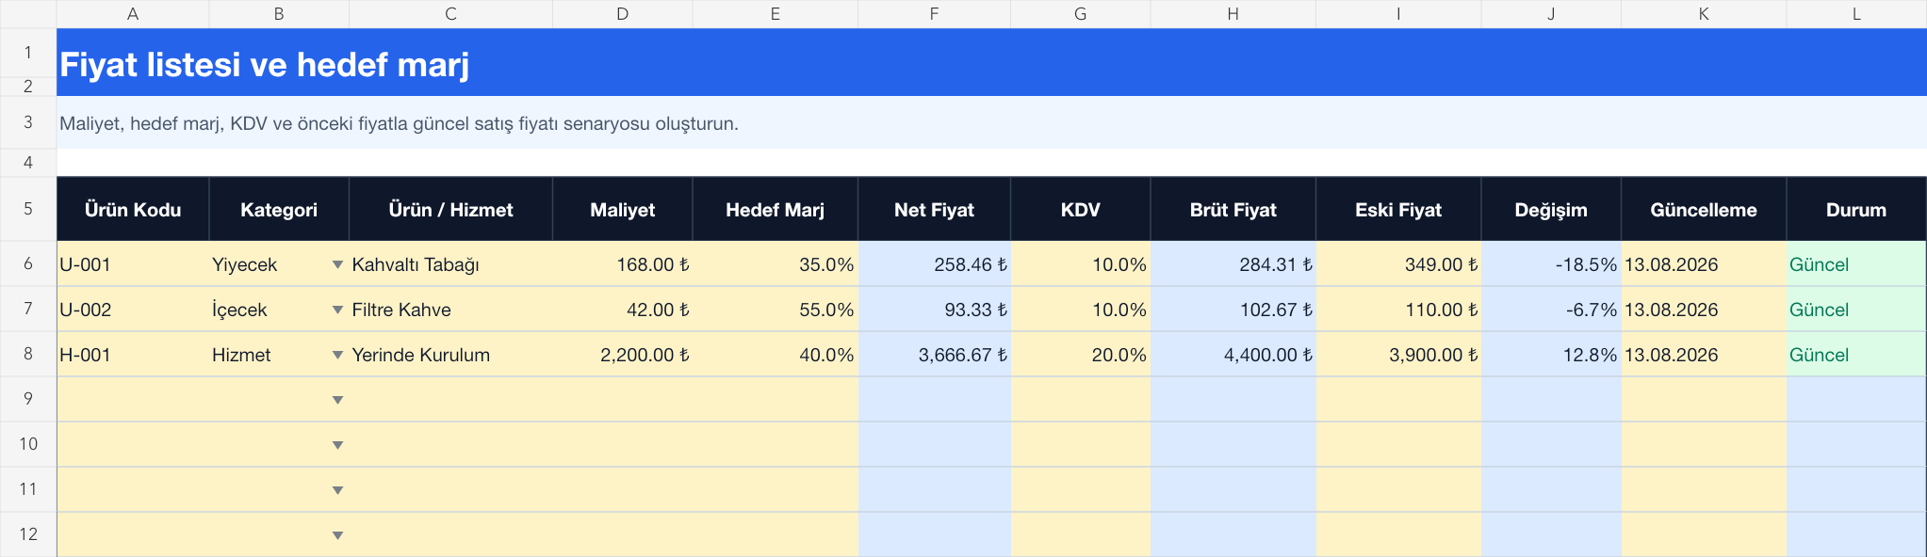Select column D header
1927x557 pixels.
click(x=622, y=14)
